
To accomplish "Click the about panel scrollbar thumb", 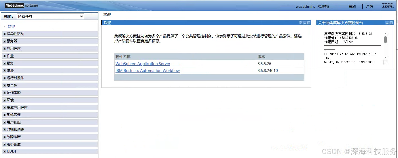I will [385, 40].
